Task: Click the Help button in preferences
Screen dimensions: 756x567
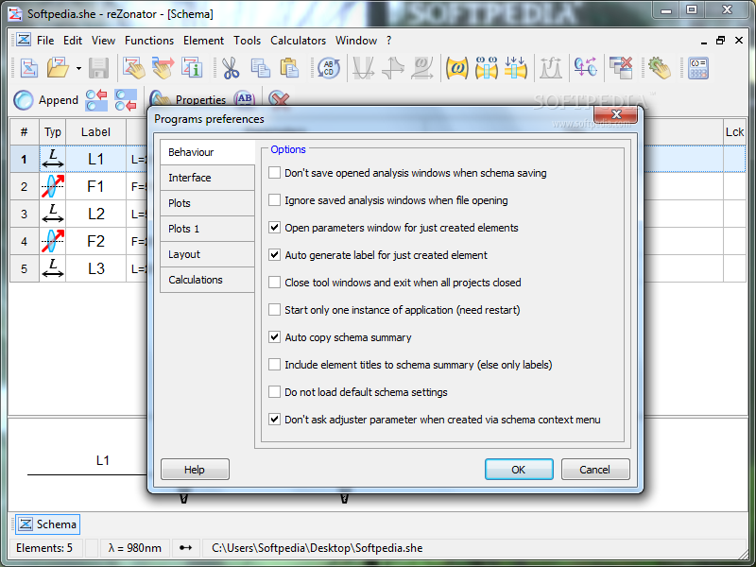Action: pos(195,470)
